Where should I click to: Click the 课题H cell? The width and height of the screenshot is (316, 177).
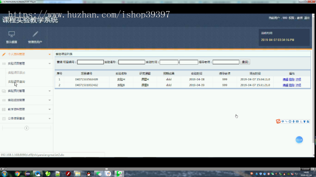[145, 79]
